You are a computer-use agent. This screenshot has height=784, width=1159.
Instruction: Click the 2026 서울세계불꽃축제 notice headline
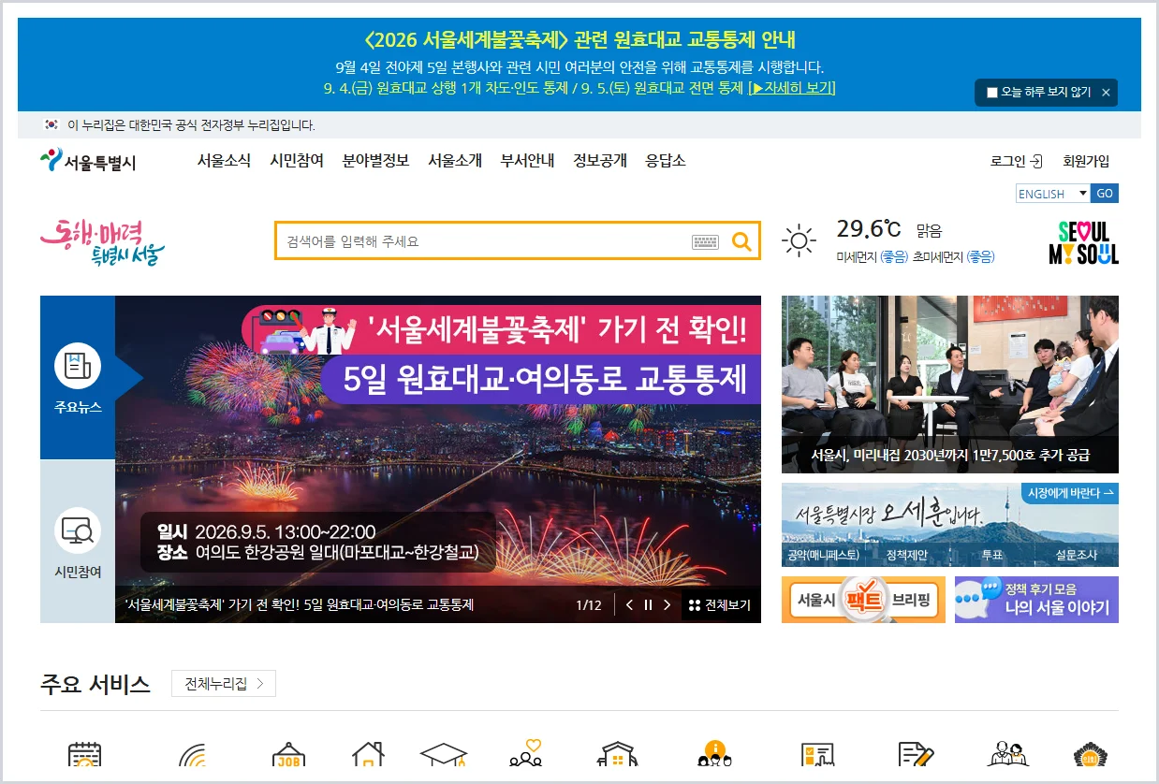579,40
